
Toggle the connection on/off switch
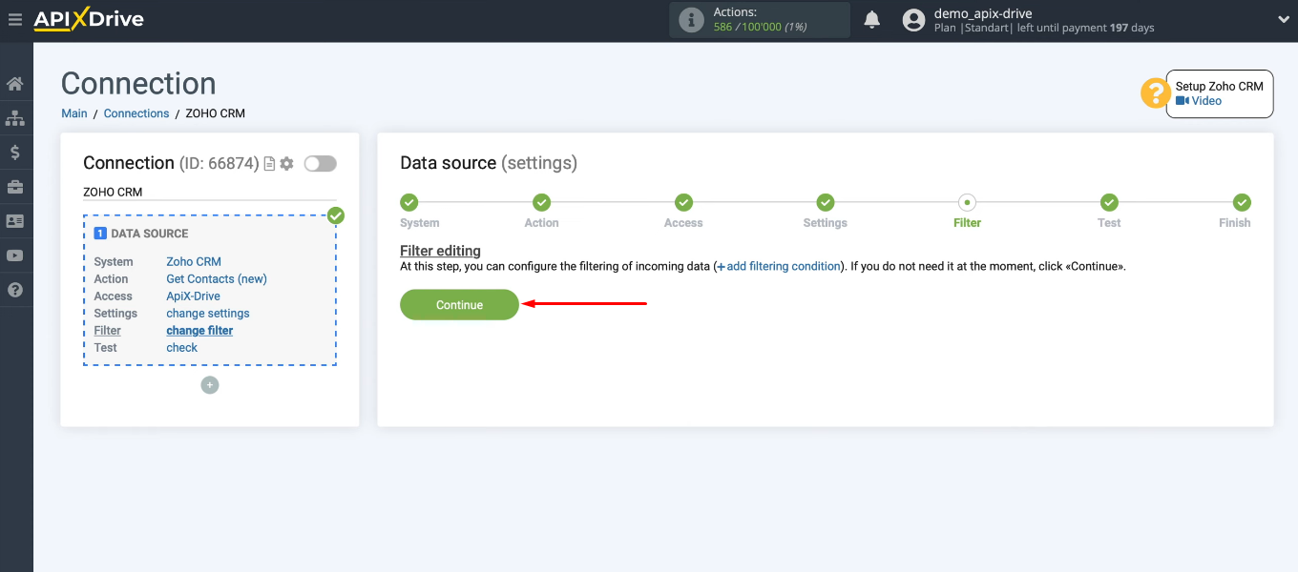tap(320, 163)
